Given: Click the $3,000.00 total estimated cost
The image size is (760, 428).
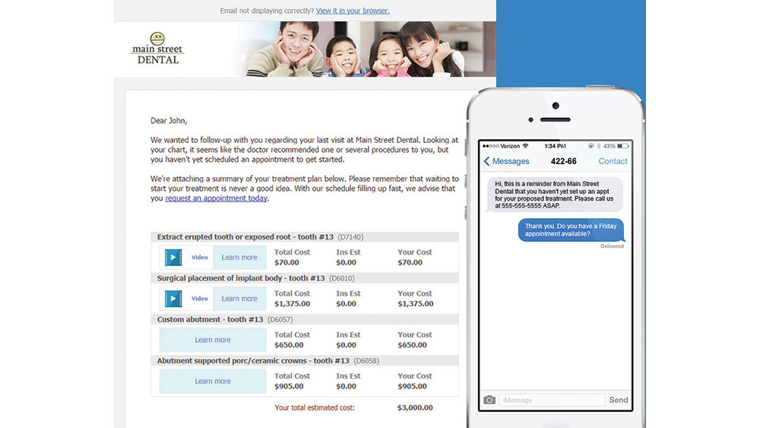Looking at the screenshot, I should click(x=415, y=407).
